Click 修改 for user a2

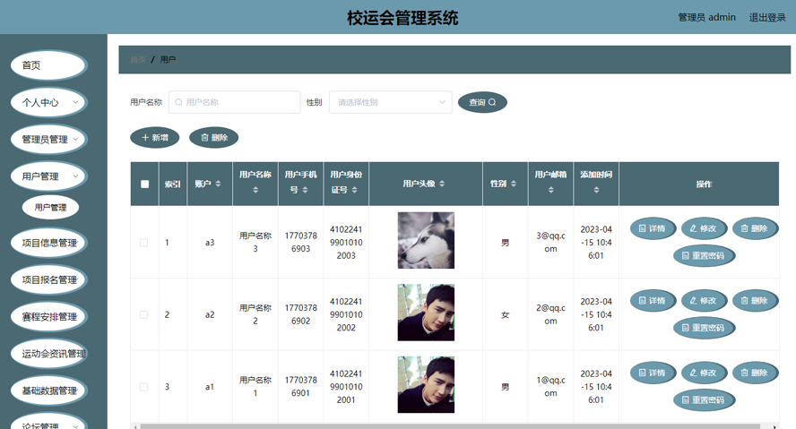704,301
